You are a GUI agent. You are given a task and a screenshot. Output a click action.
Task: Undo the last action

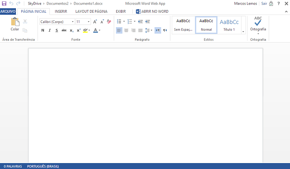pyautogui.click(x=11, y=3)
